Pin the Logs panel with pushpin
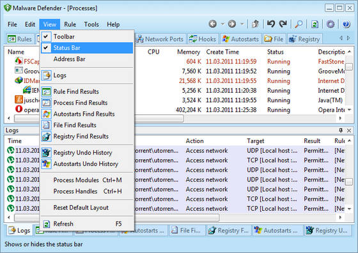This screenshot has height=253, width=358. pyautogui.click(x=341, y=130)
